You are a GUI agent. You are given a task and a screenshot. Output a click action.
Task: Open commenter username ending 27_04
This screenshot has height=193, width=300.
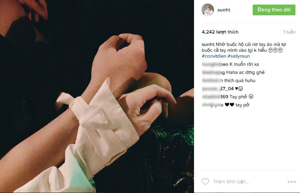point(218,89)
